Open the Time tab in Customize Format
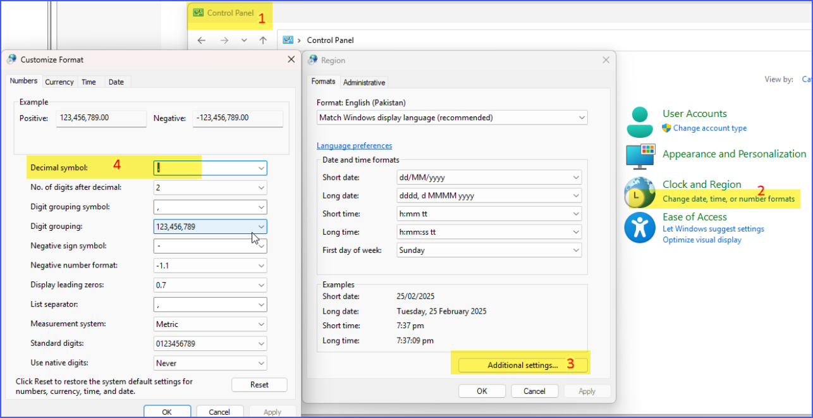This screenshot has width=813, height=418. pos(89,82)
